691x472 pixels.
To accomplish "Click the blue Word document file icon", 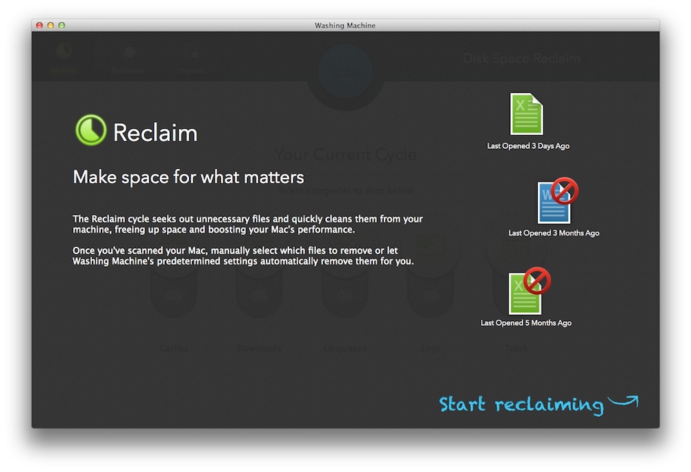I will 554,203.
